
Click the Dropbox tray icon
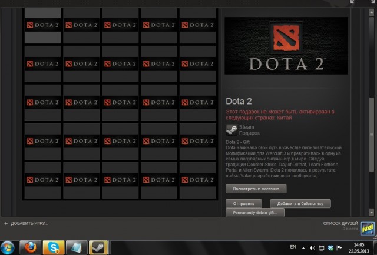point(330,248)
